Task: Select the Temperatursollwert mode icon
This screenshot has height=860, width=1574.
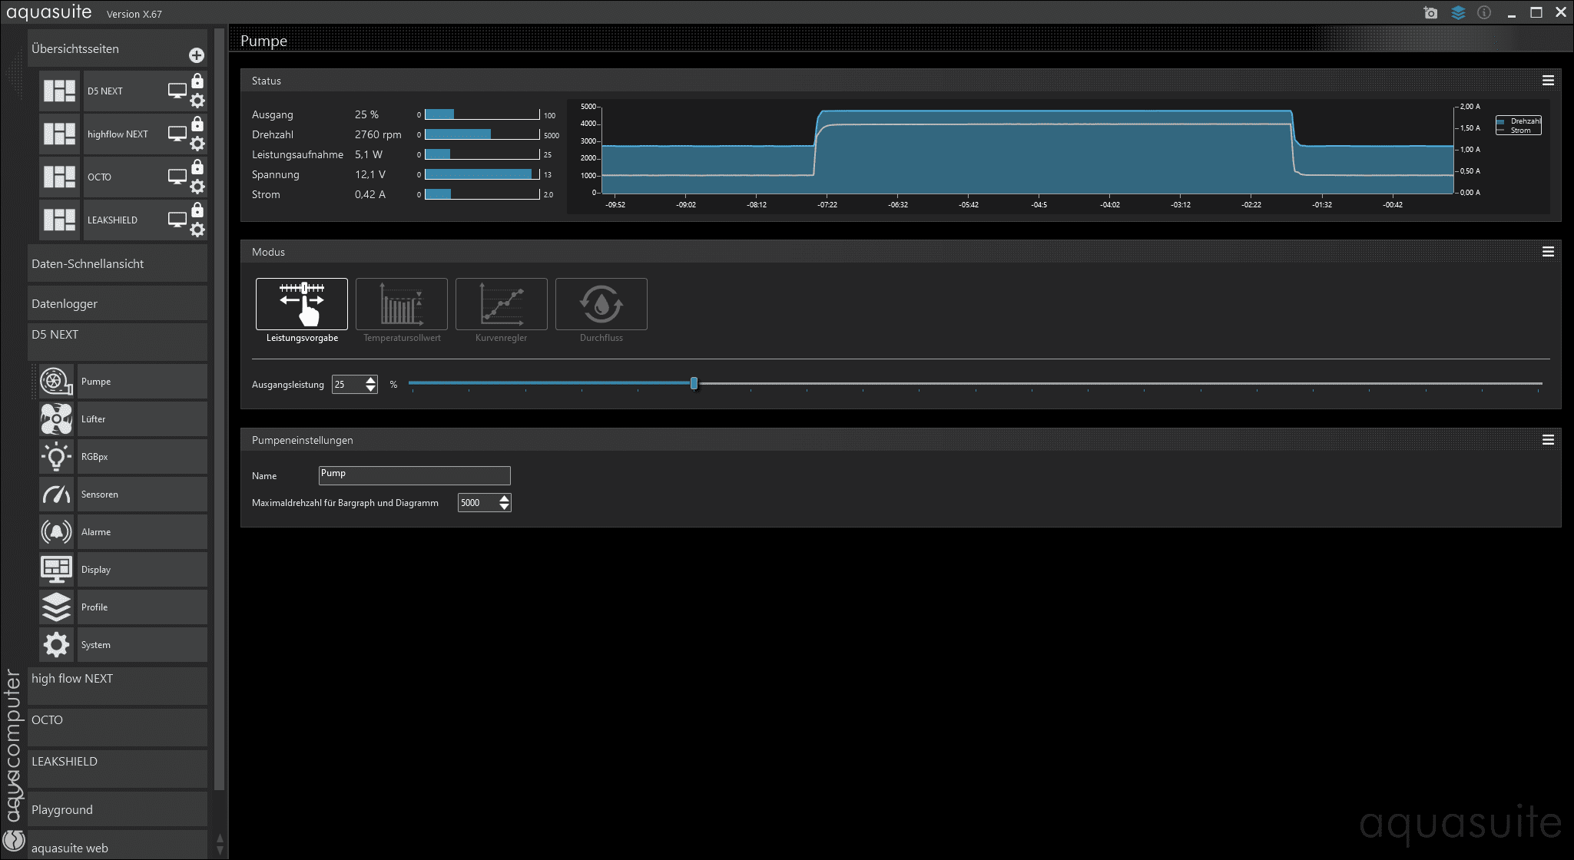Action: (x=401, y=304)
